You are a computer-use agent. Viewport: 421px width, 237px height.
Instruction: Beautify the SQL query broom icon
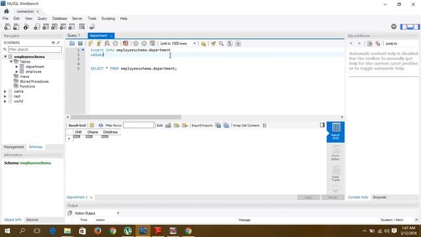(213, 43)
